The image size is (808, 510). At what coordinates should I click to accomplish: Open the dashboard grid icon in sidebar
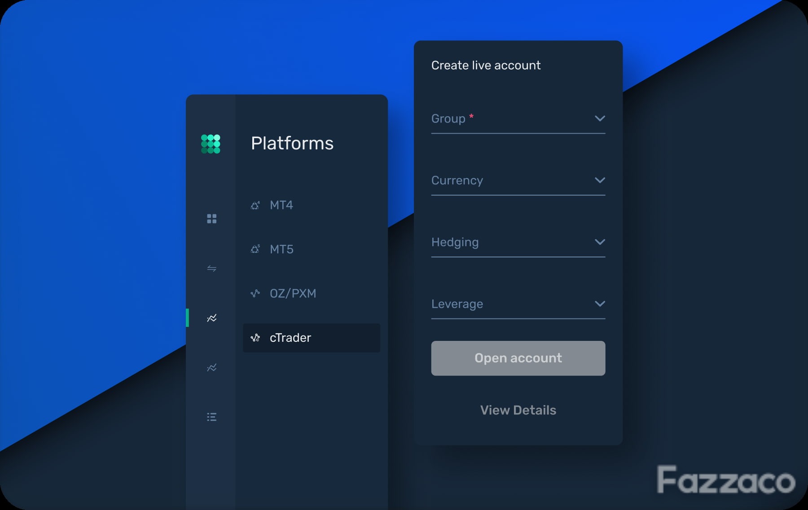[x=211, y=218]
